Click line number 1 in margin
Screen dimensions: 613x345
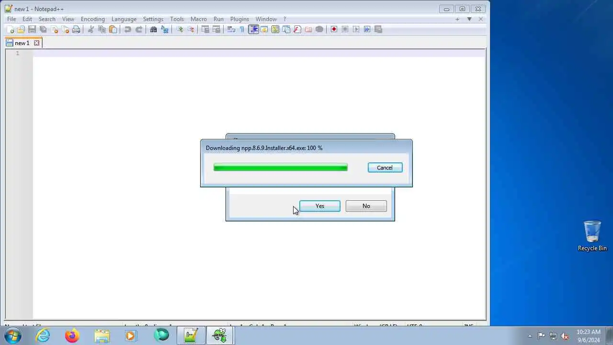(x=18, y=53)
